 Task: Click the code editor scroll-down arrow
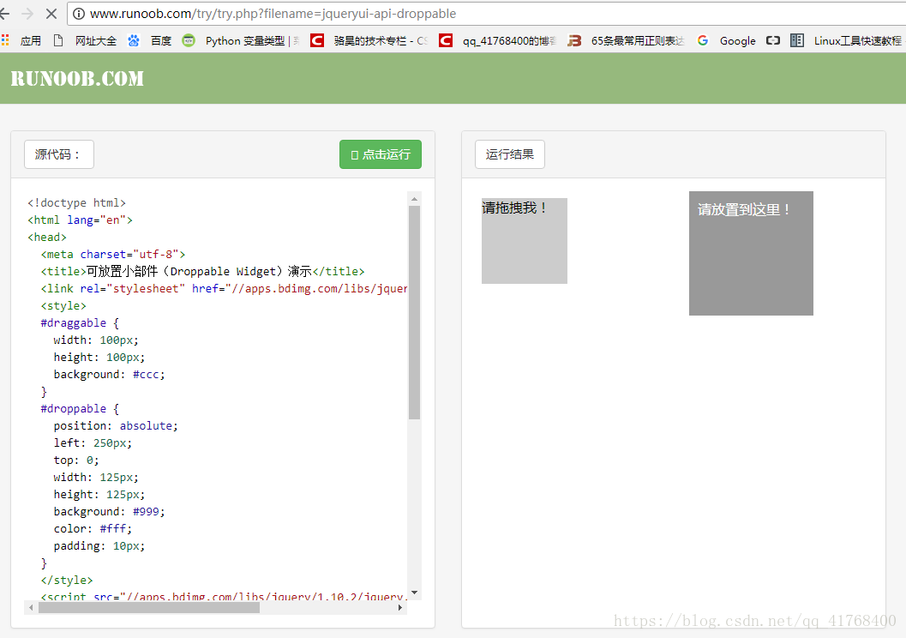click(414, 593)
